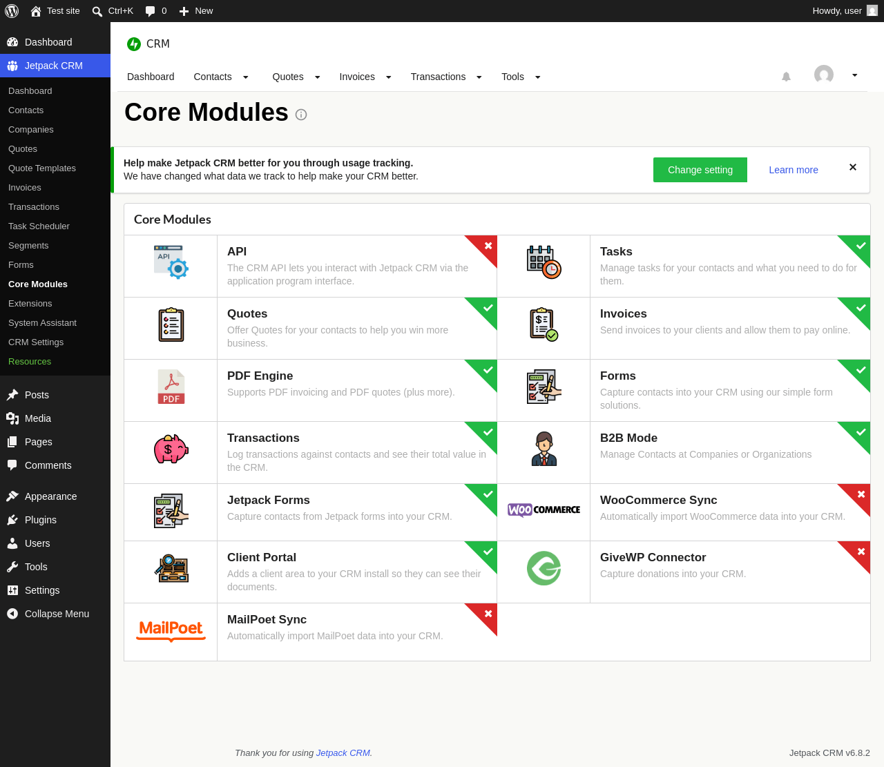This screenshot has height=767, width=884.
Task: Follow the Jetpack CRM footer link
Action: (x=343, y=753)
